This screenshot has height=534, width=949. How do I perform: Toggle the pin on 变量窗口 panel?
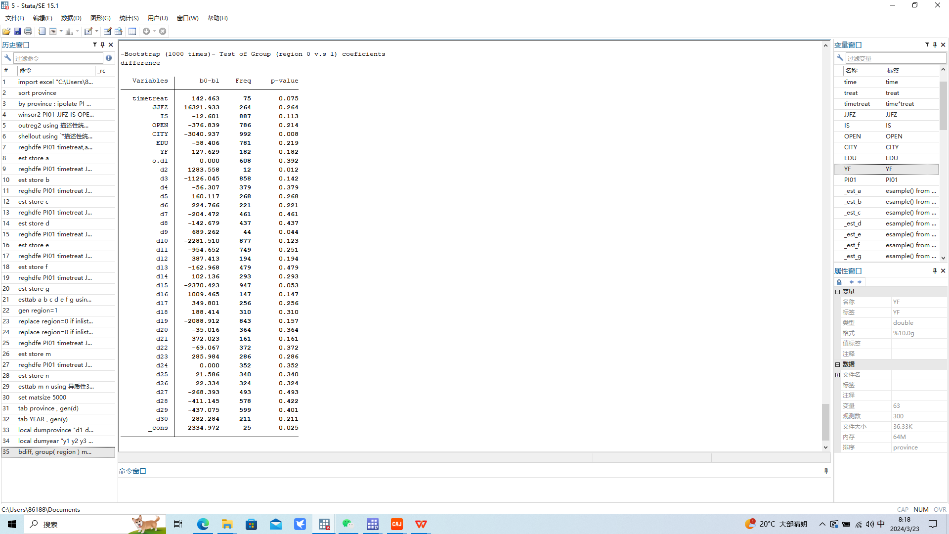coord(935,44)
